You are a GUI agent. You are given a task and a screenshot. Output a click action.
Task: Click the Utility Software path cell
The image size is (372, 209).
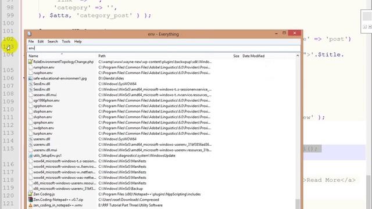pos(130,205)
